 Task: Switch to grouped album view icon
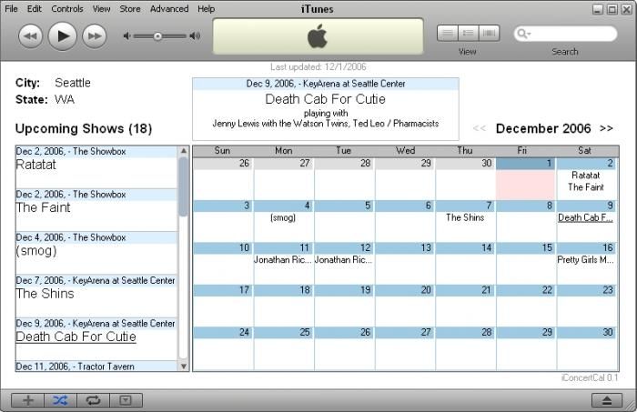[x=468, y=34]
